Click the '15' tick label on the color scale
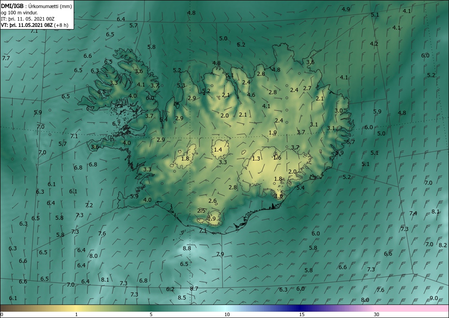 [x=302, y=314]
